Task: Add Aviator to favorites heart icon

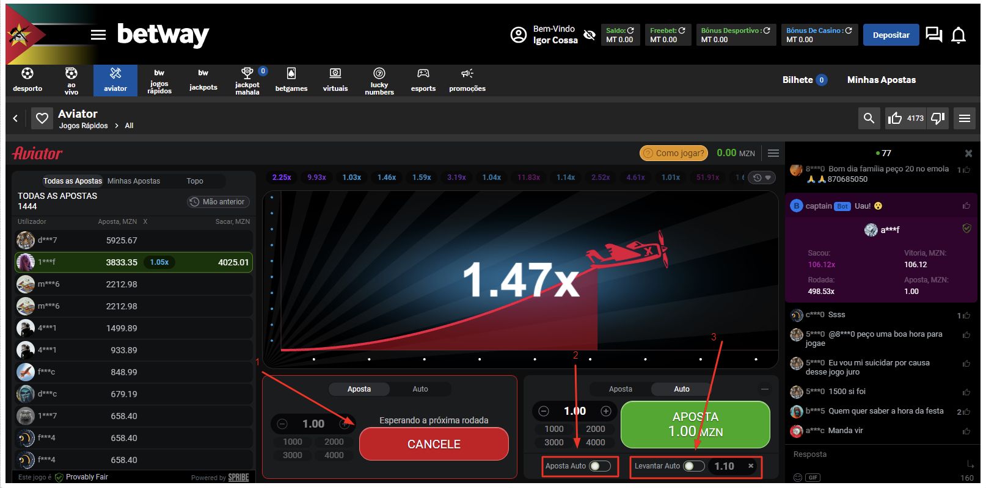Action: tap(42, 118)
